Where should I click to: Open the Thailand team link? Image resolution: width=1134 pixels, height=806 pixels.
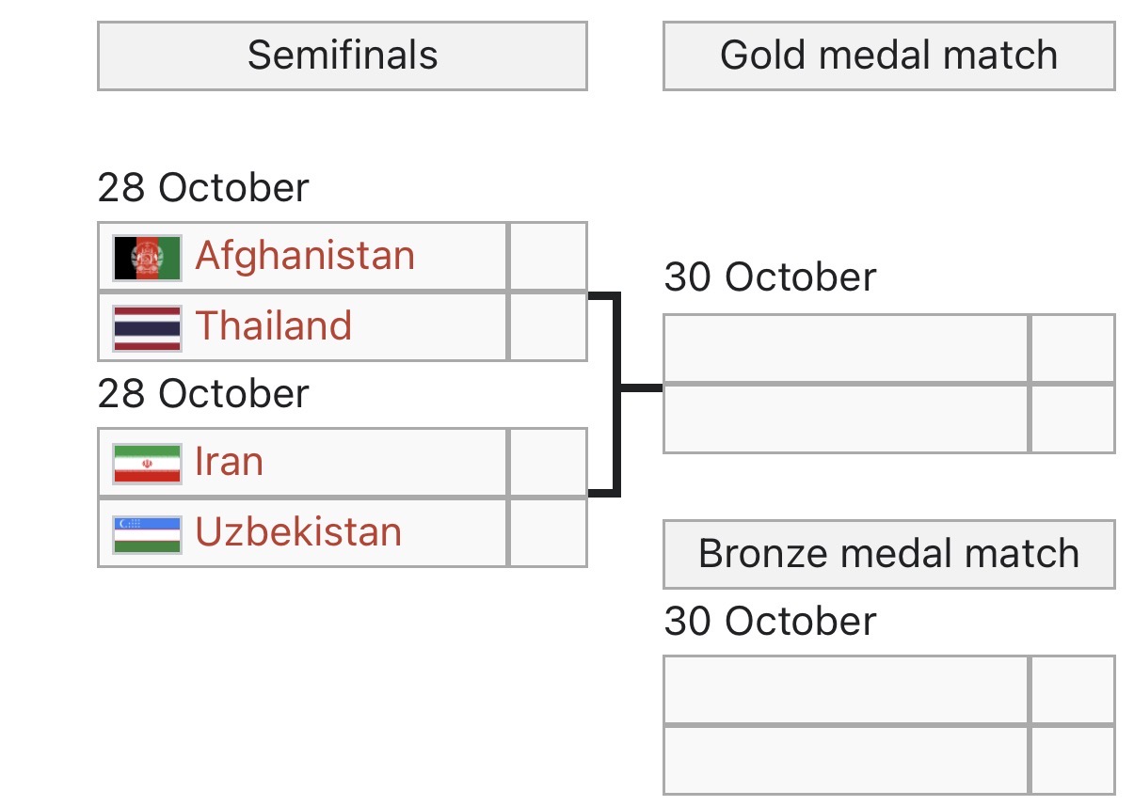(x=273, y=325)
